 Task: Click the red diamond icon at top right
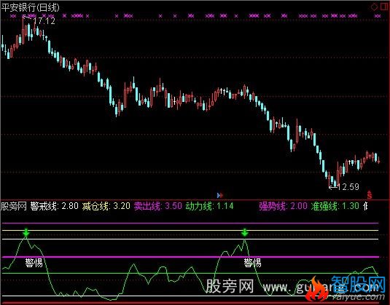pyautogui.click(x=375, y=7)
